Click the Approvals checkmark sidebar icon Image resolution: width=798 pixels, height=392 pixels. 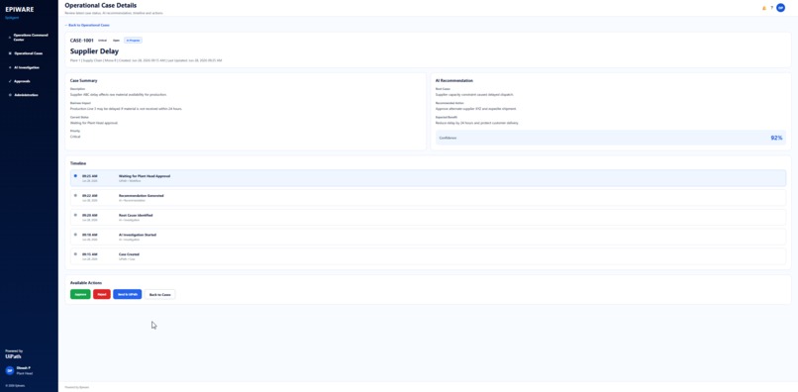[x=10, y=81]
